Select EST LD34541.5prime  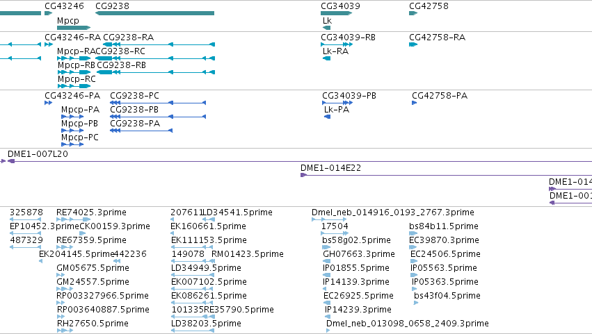[x=238, y=212]
